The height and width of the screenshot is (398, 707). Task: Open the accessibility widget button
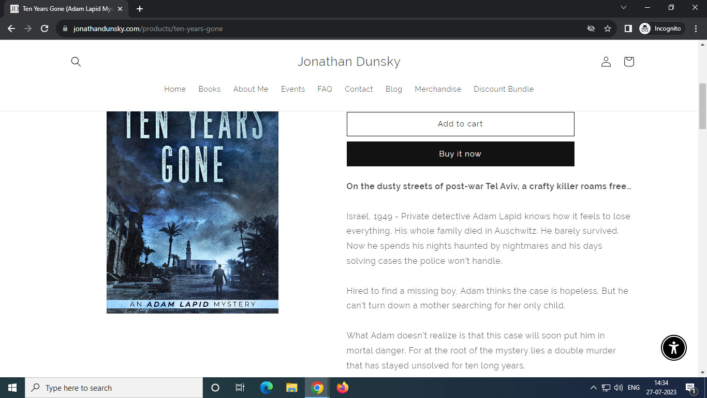tap(674, 348)
